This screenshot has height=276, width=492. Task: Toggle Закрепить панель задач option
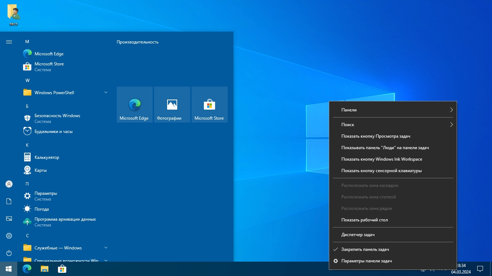tap(365, 249)
